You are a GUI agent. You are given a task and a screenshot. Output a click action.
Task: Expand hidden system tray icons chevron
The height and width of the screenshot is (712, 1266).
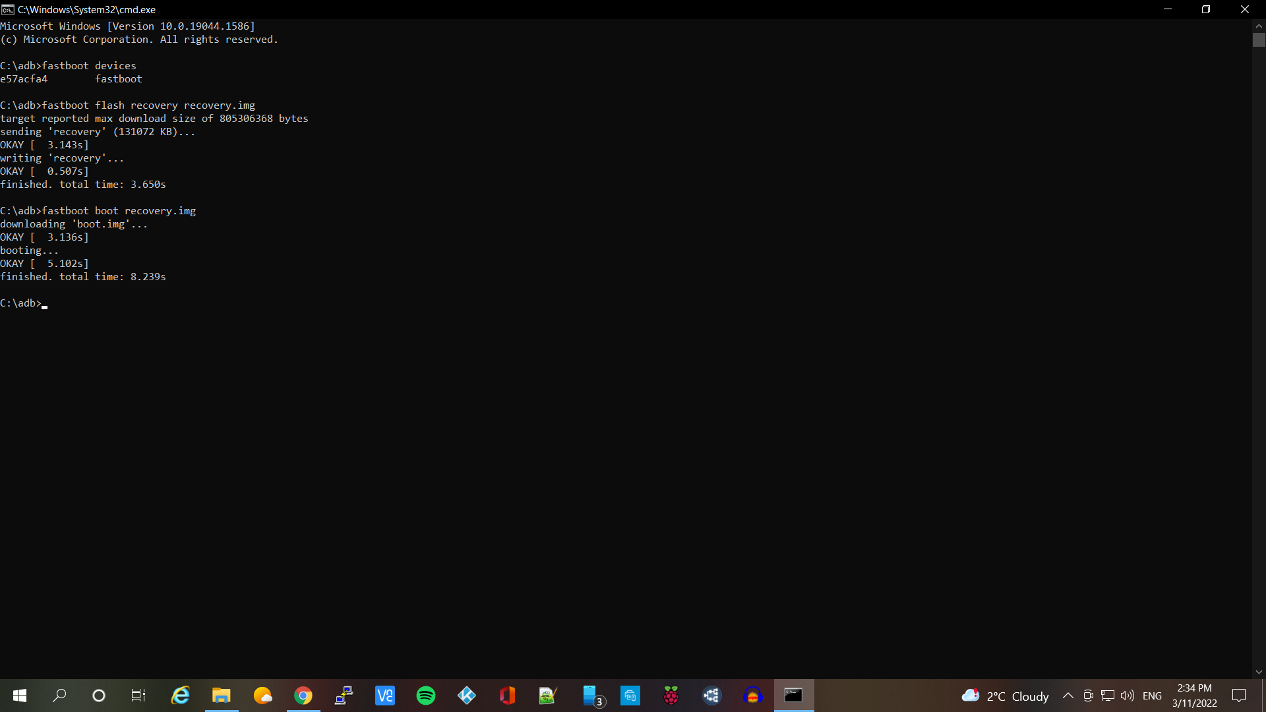[x=1068, y=696]
